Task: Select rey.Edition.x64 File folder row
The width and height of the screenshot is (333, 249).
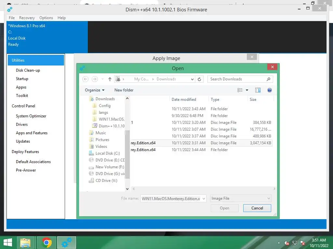Action: (x=201, y=150)
